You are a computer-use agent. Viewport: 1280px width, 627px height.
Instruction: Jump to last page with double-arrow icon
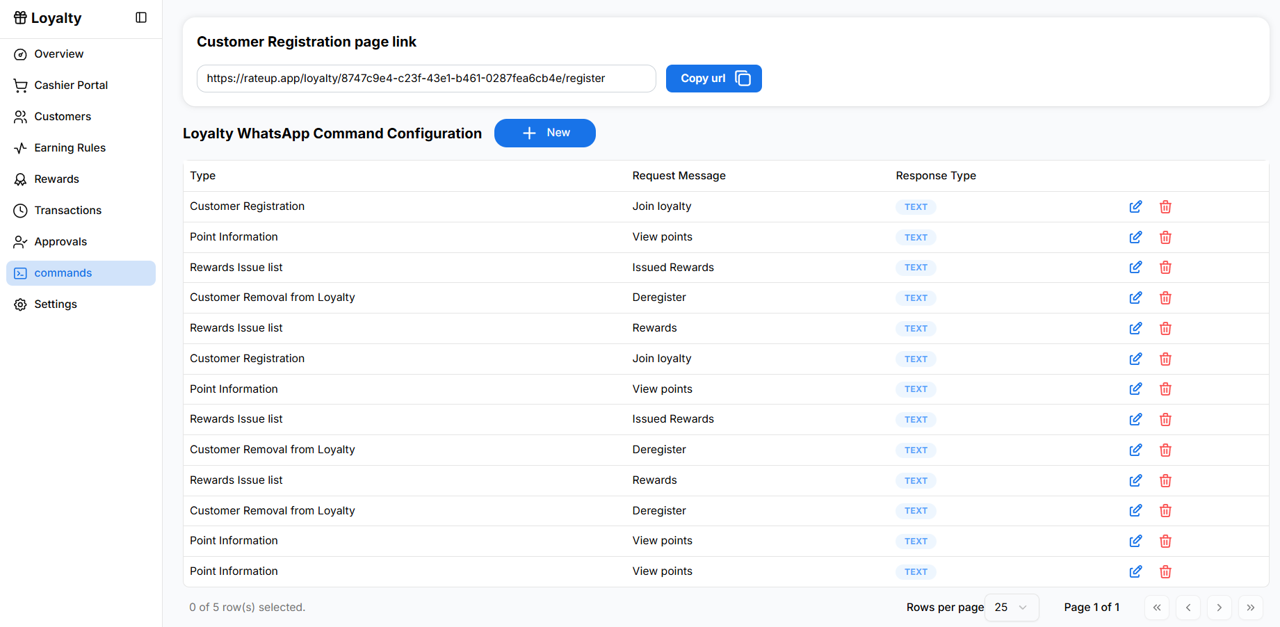tap(1250, 607)
